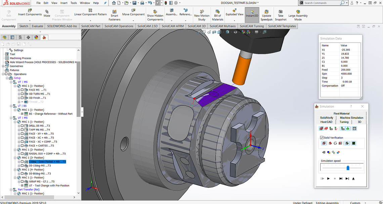Expand the DRILL D5 MS ...T3 operation
Screen dimensions: 383x204
(x=19, y=126)
